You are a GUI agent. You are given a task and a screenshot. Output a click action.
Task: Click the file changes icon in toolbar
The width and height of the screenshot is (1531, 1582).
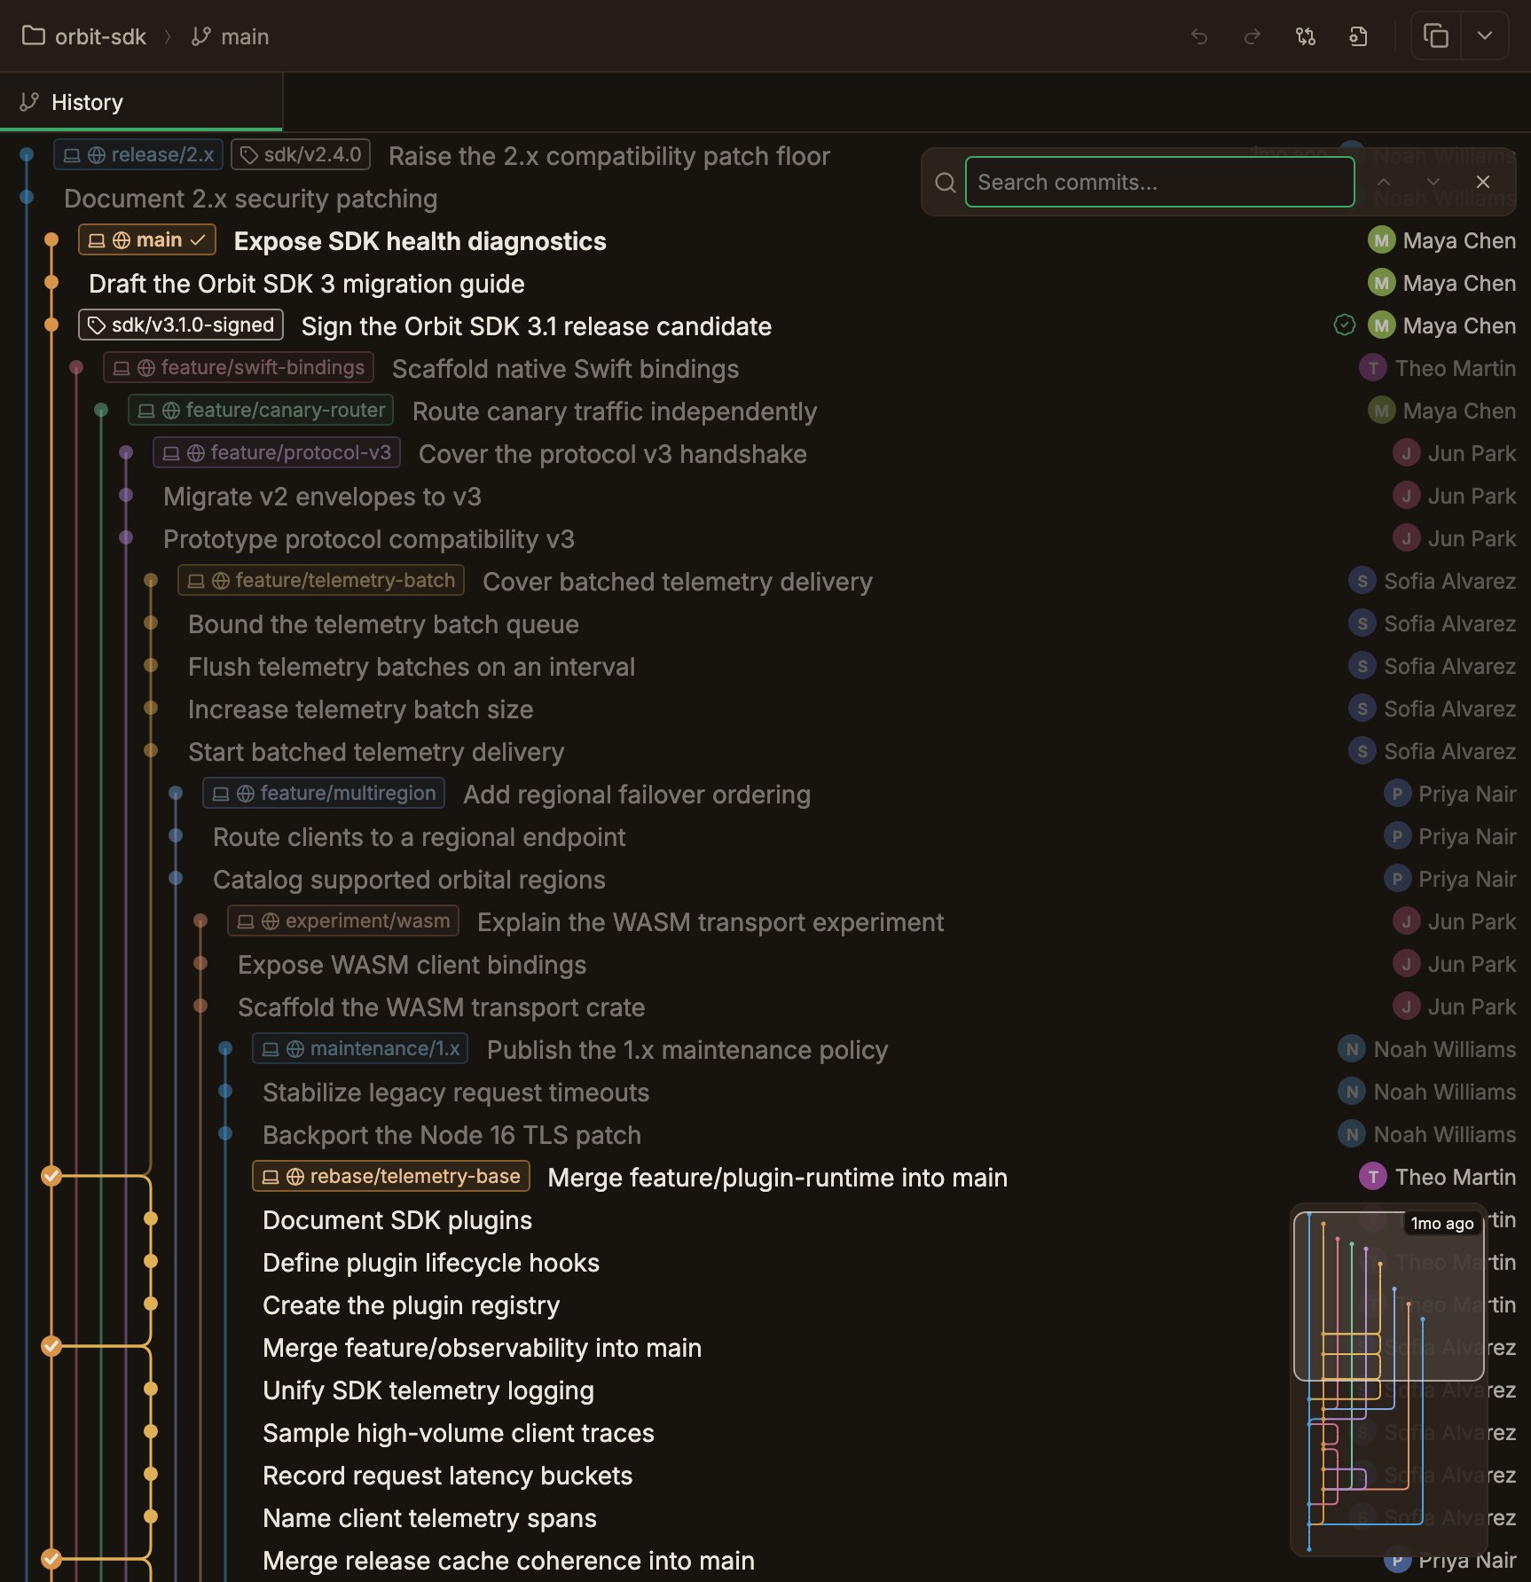point(1358,36)
